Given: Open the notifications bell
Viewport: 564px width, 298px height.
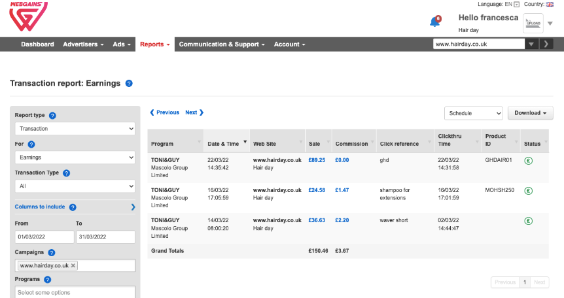Looking at the screenshot, I should click(x=435, y=22).
